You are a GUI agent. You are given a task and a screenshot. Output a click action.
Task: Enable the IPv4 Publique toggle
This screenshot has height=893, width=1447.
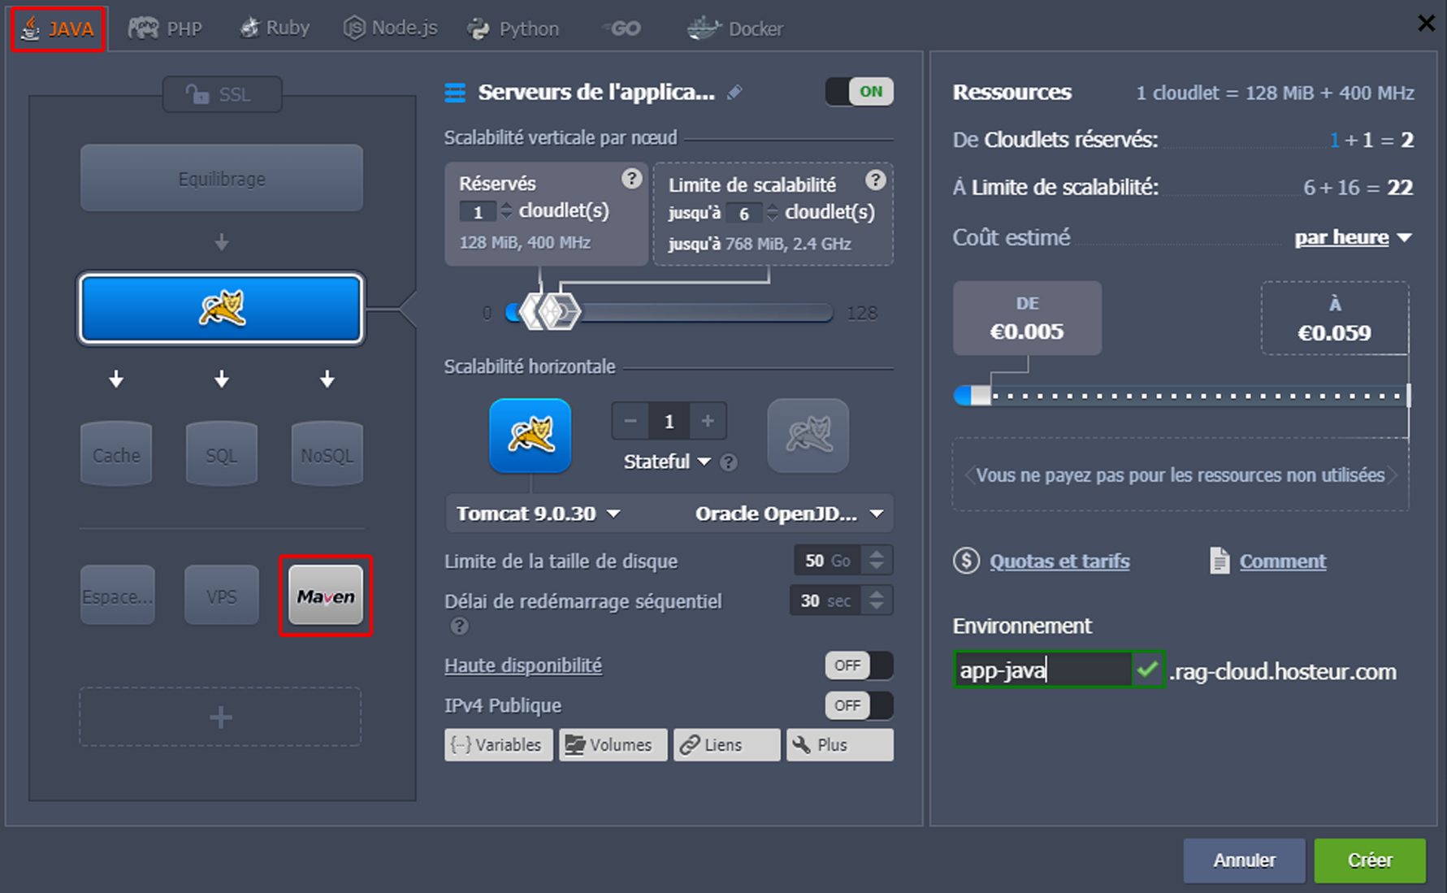pyautogui.click(x=858, y=705)
